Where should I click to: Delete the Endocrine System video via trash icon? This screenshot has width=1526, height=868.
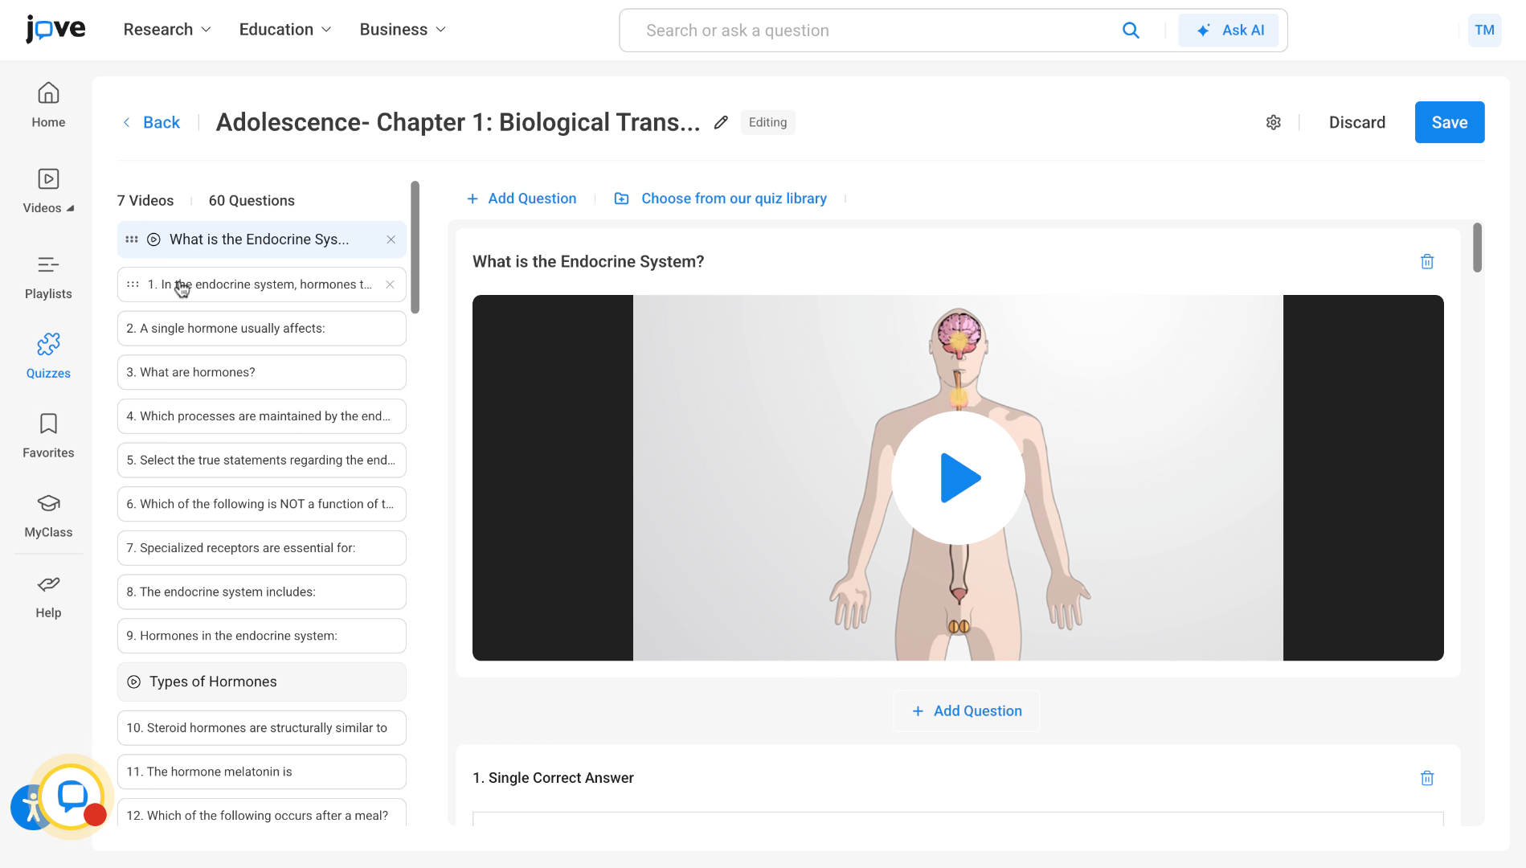tap(1426, 261)
